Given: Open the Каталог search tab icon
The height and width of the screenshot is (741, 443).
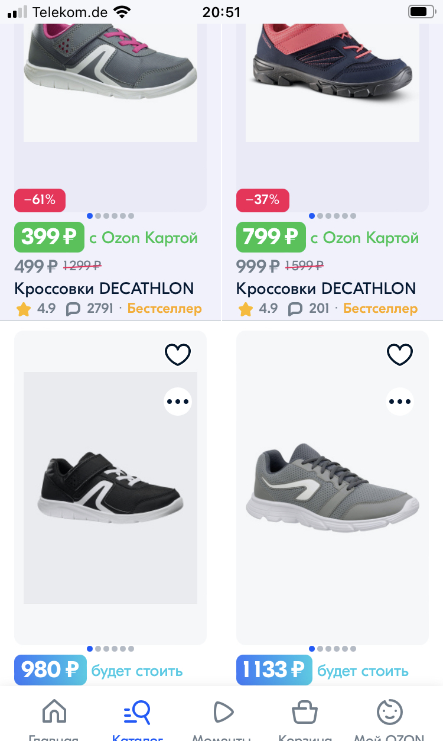Looking at the screenshot, I should coord(138,712).
